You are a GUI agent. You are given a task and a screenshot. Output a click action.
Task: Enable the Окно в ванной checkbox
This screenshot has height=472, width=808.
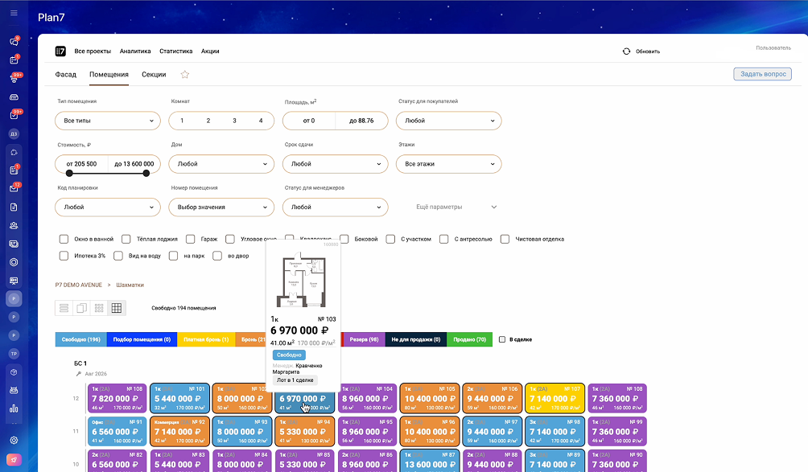64,239
